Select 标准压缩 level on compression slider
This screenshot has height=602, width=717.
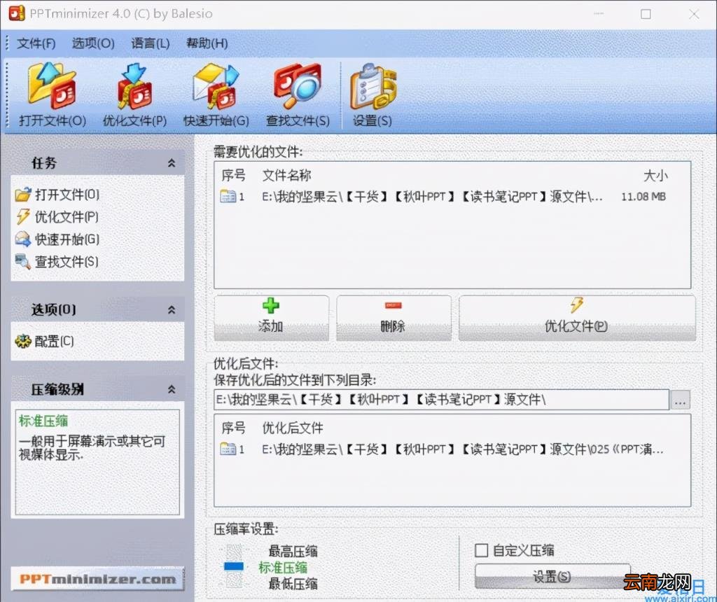283,567
